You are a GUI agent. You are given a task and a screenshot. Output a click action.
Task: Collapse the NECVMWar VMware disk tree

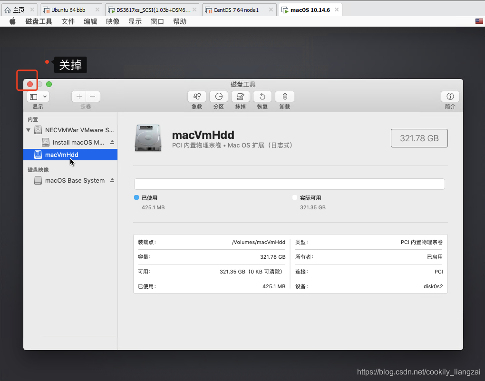[29, 130]
